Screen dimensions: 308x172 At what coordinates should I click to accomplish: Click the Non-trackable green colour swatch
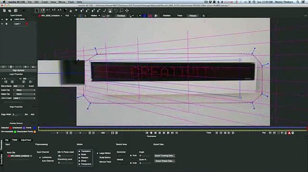(x=15, y=132)
